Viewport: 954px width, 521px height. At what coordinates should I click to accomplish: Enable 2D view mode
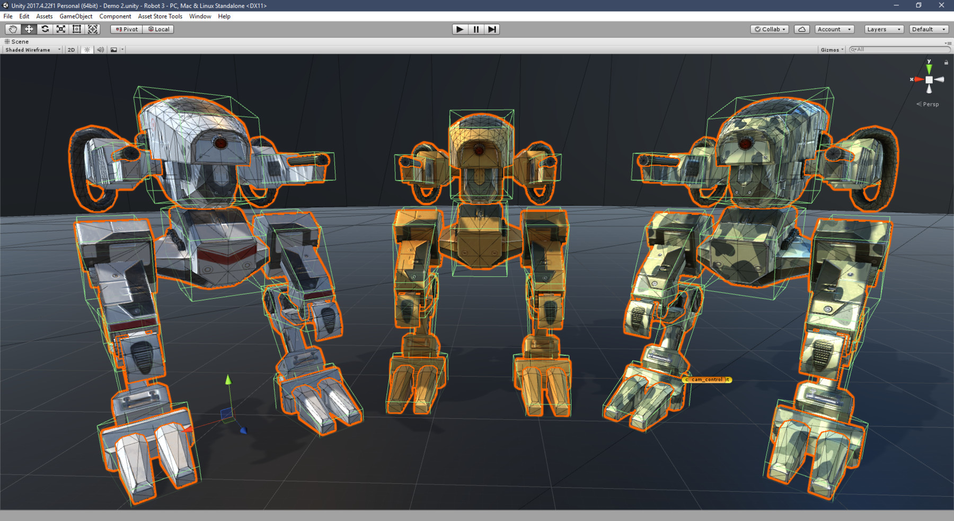(70, 49)
